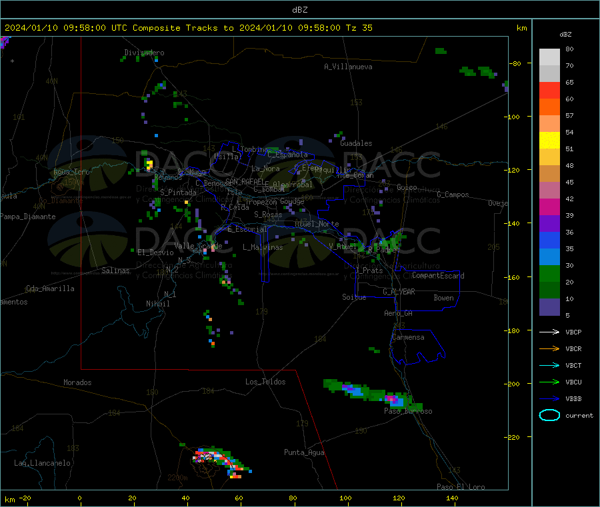Click the VBCU legend label

(x=573, y=382)
